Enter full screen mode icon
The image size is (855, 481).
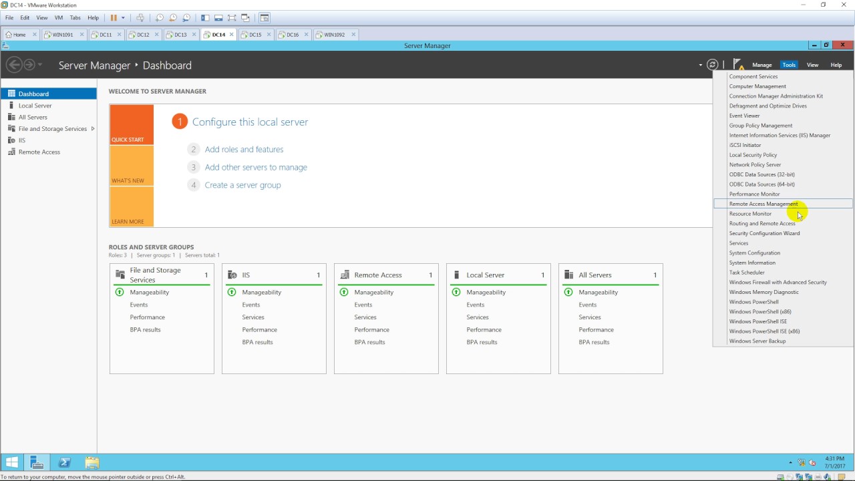click(x=232, y=17)
